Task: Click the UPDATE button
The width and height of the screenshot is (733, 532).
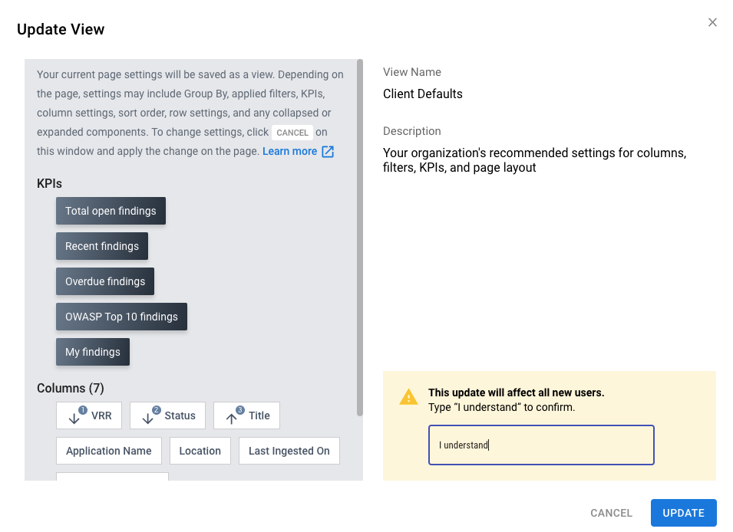Action: click(x=682, y=512)
